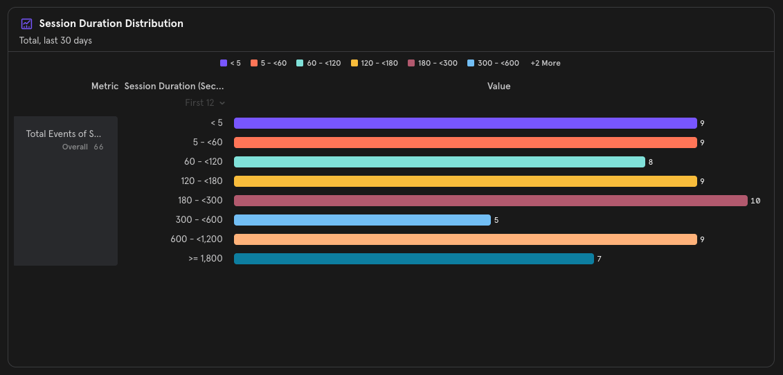Click the maroon '180 - <300' legend swatch
Viewport: 783px width, 375px height.
(411, 63)
